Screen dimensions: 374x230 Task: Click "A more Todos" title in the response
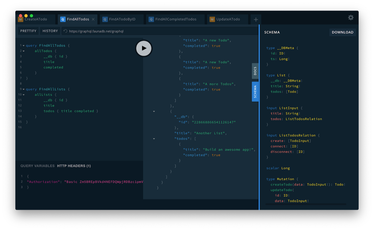(x=219, y=84)
